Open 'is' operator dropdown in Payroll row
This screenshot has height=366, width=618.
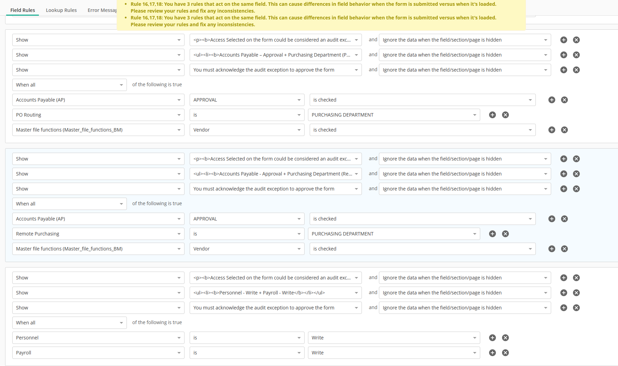point(247,353)
